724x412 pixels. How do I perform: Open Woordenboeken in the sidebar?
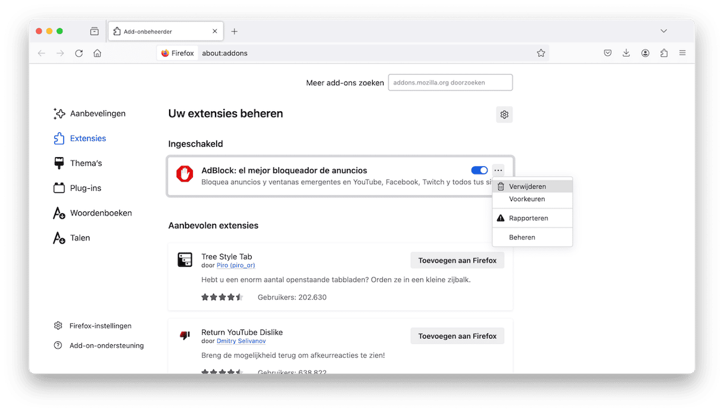coord(92,213)
